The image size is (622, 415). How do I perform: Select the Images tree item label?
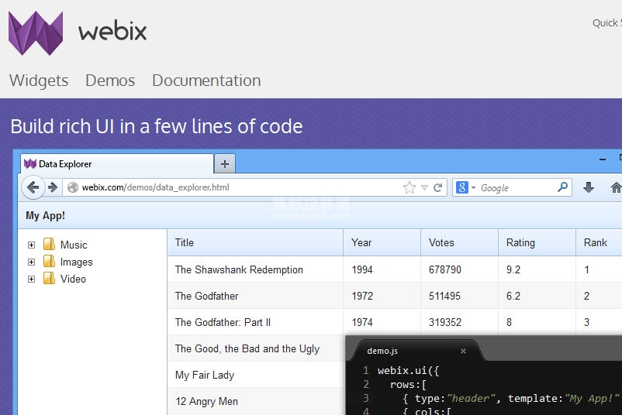point(77,262)
